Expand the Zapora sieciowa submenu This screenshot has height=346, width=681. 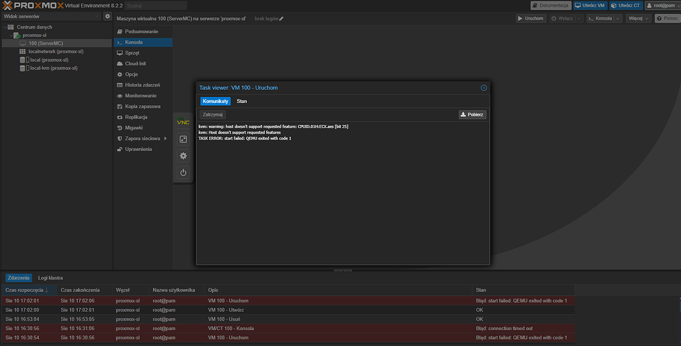142,138
